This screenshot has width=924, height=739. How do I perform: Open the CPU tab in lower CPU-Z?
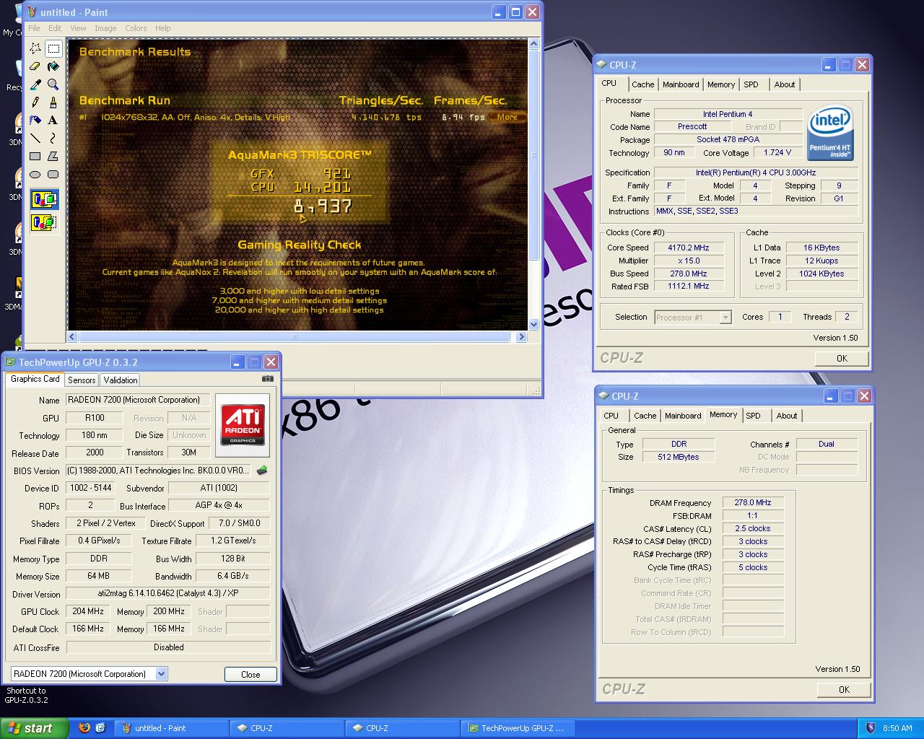point(611,416)
